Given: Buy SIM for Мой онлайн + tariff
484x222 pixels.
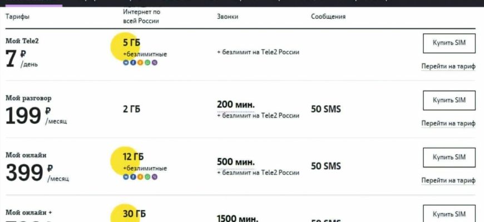Looking at the screenshot, I should pyautogui.click(x=449, y=213).
